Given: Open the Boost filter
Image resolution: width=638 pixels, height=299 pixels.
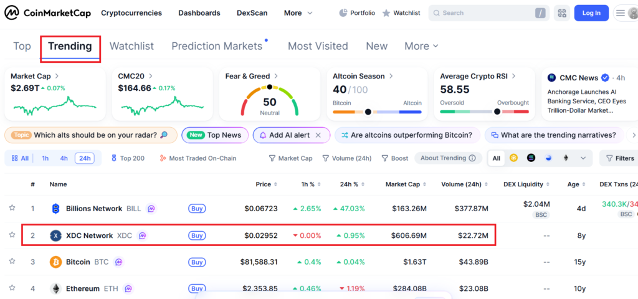Looking at the screenshot, I should (x=394, y=158).
